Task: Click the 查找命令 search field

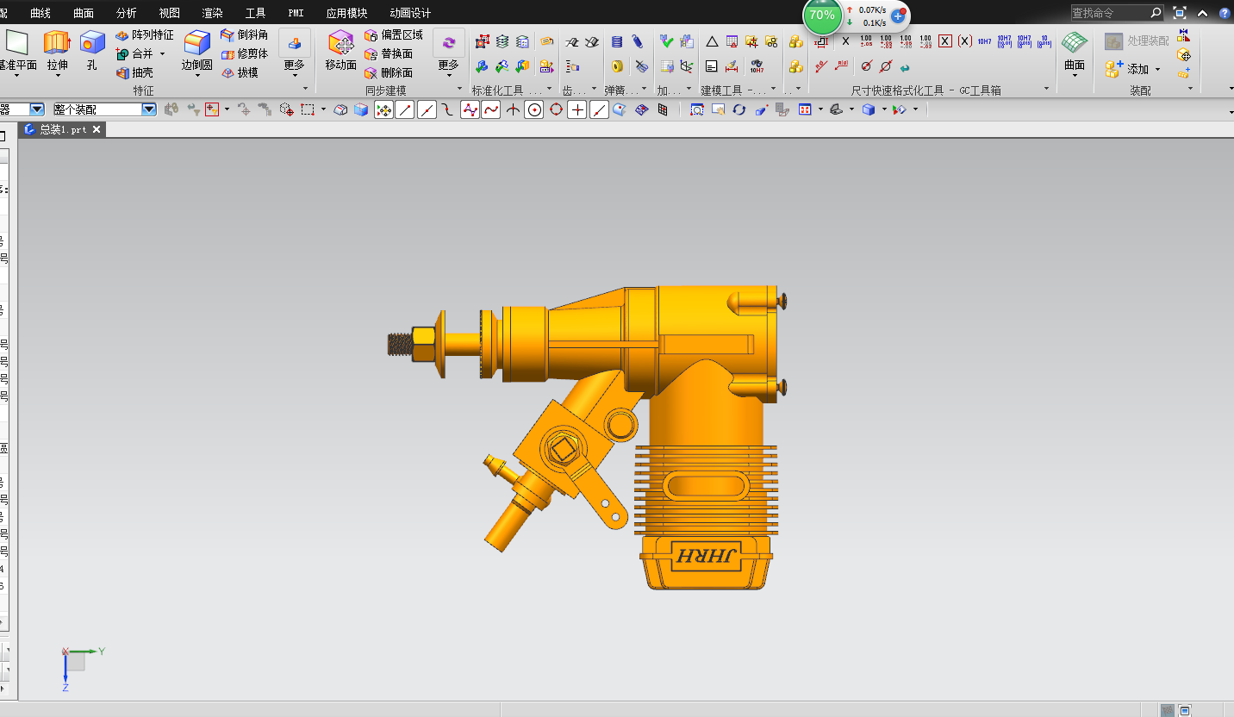Action: 1109,13
